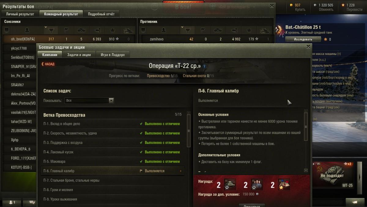Sort allies by the flag column icon
The image size is (367, 207).
pyautogui.click(x=66, y=30)
